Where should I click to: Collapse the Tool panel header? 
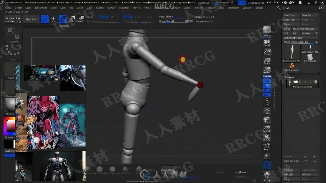coord(286,8)
